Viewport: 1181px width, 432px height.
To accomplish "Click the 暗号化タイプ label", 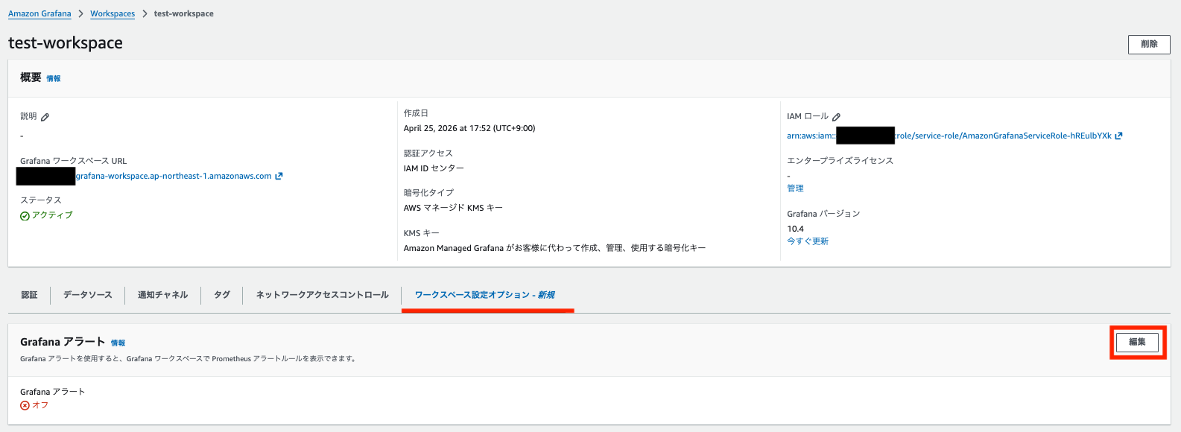I will point(428,193).
